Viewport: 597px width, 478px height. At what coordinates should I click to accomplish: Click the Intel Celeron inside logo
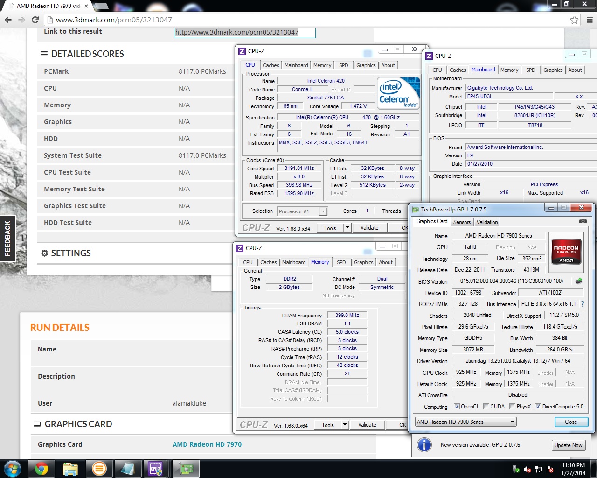(398, 93)
